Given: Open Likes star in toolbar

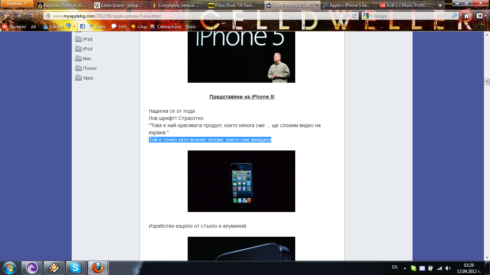Looking at the screenshot, I should point(139,26).
